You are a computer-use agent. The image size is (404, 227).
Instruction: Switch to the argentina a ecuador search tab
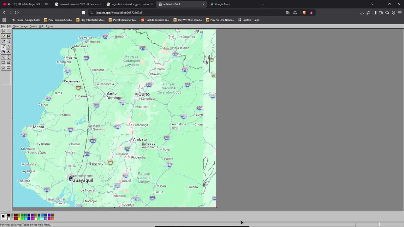click(129, 4)
